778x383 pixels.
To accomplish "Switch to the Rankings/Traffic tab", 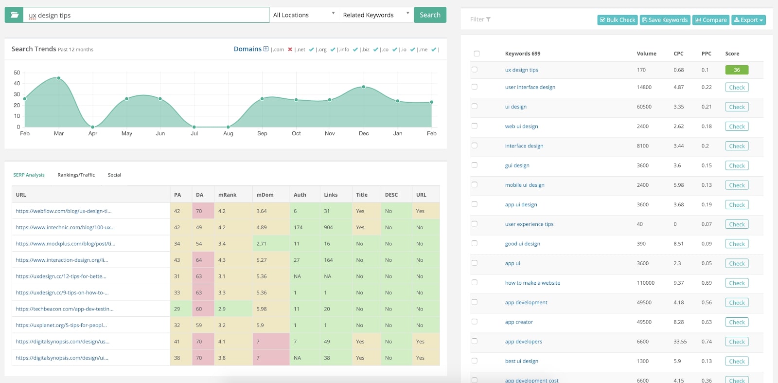I will pyautogui.click(x=76, y=175).
